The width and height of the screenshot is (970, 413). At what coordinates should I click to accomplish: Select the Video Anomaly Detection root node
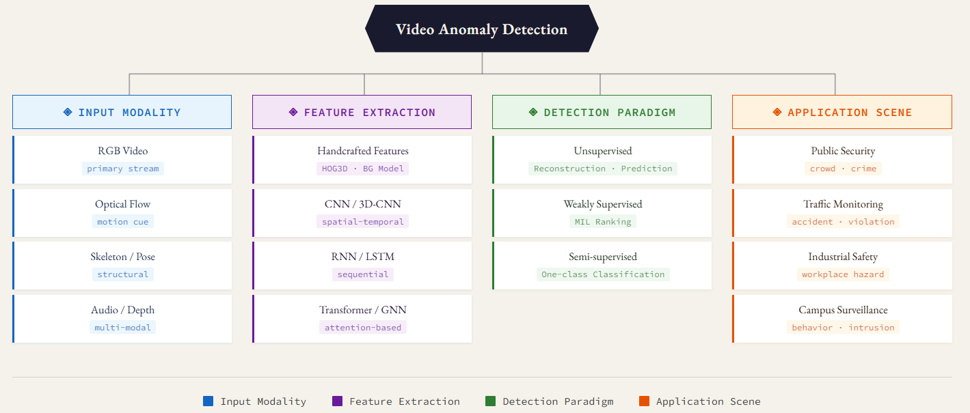(x=482, y=29)
